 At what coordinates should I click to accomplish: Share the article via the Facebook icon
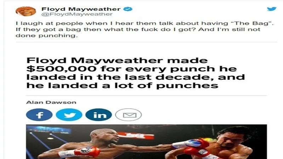click(39, 115)
